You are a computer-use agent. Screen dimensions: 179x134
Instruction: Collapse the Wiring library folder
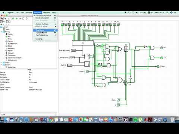click(1, 32)
